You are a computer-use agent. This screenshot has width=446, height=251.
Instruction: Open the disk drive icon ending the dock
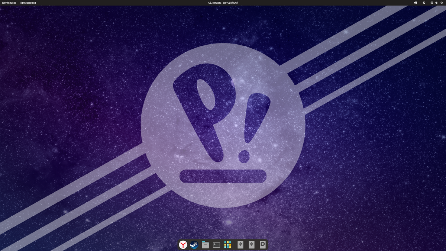point(263,245)
